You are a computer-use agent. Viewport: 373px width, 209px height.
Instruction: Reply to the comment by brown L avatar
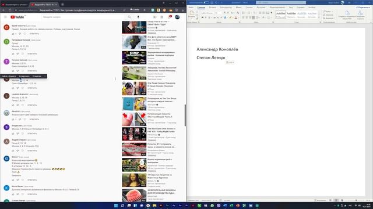tap(32, 105)
